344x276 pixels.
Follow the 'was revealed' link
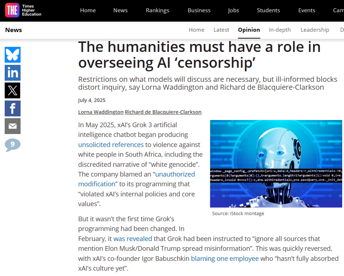[133, 239]
